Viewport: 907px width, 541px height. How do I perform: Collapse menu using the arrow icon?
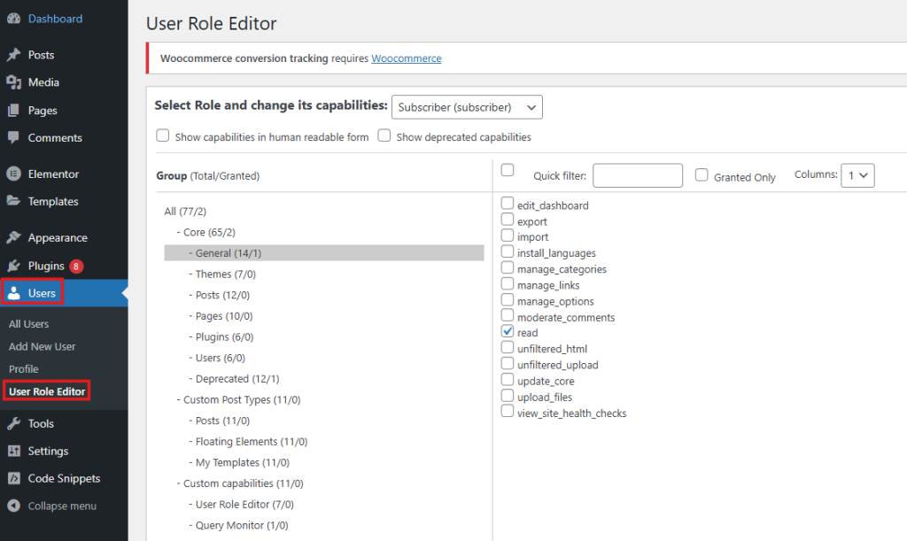click(x=13, y=506)
